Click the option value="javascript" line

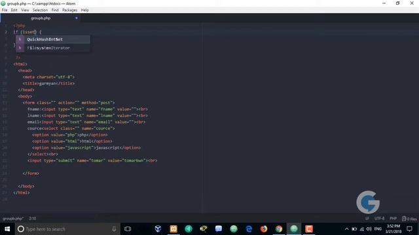click(x=86, y=148)
